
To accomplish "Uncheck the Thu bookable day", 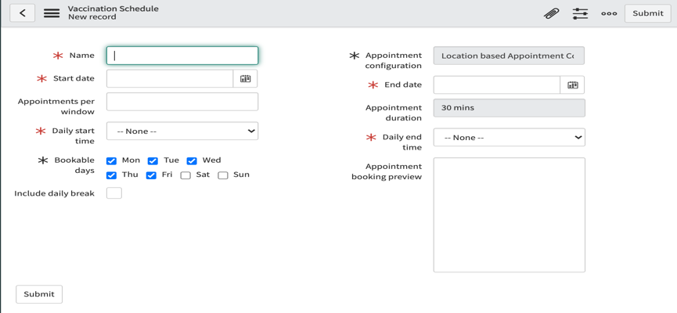I will coord(111,175).
